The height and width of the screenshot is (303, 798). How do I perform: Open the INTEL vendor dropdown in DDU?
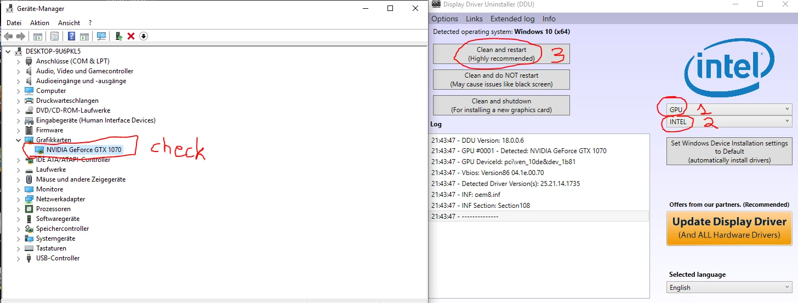pyautogui.click(x=729, y=121)
